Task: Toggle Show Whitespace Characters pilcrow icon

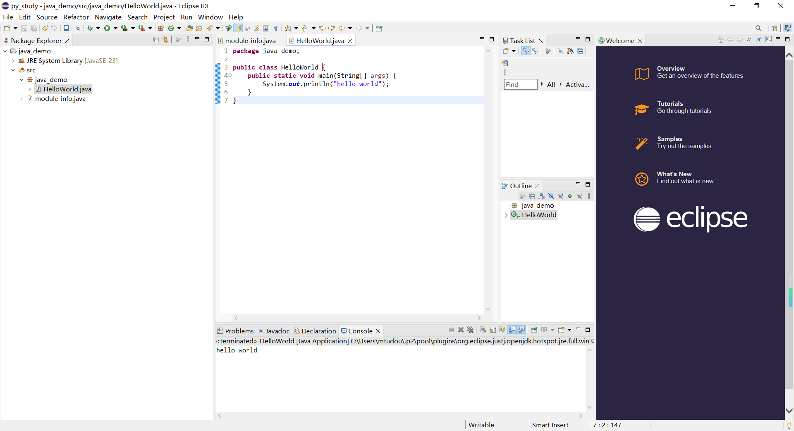Action: tap(276, 28)
